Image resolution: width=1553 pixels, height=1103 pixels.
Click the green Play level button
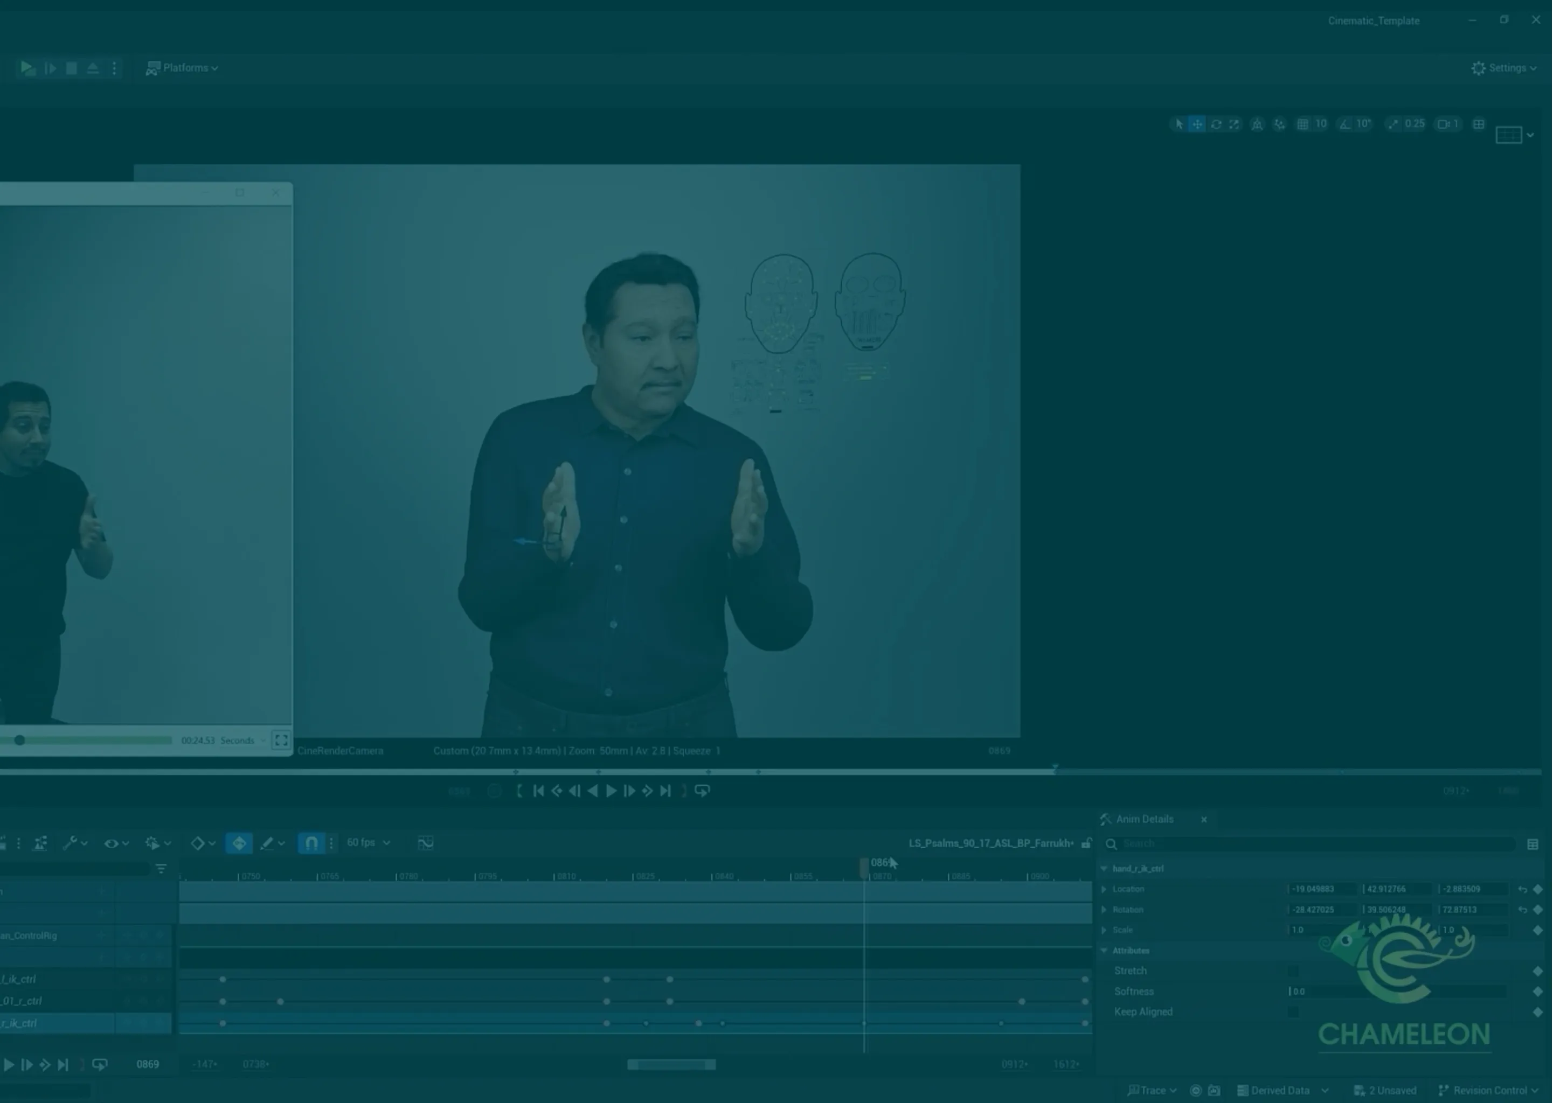pos(27,68)
